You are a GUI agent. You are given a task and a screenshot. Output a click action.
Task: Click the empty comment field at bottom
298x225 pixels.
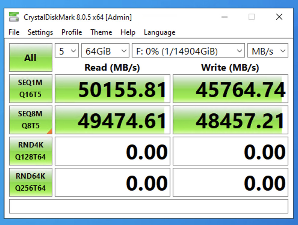tap(148, 206)
